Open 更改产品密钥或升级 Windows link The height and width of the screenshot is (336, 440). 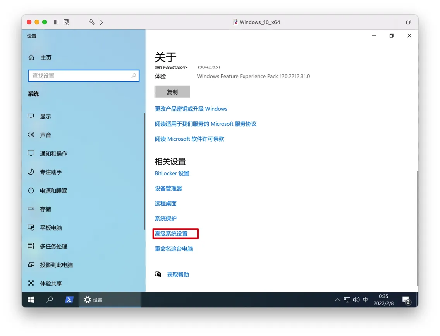coord(191,109)
